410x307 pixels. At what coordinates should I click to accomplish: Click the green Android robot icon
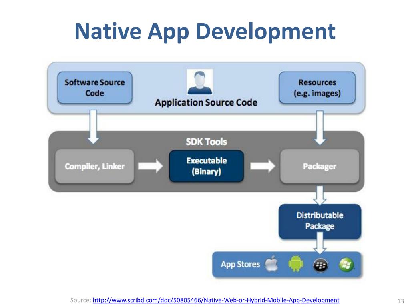tap(296, 264)
